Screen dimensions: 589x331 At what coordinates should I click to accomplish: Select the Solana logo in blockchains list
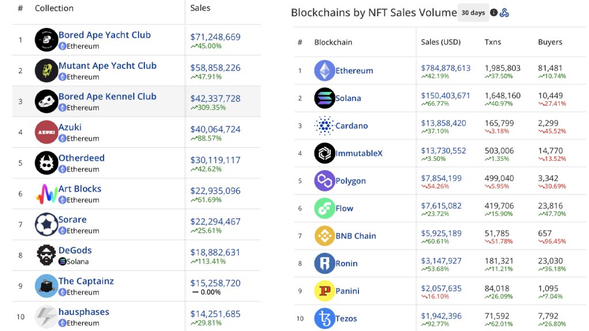324,98
